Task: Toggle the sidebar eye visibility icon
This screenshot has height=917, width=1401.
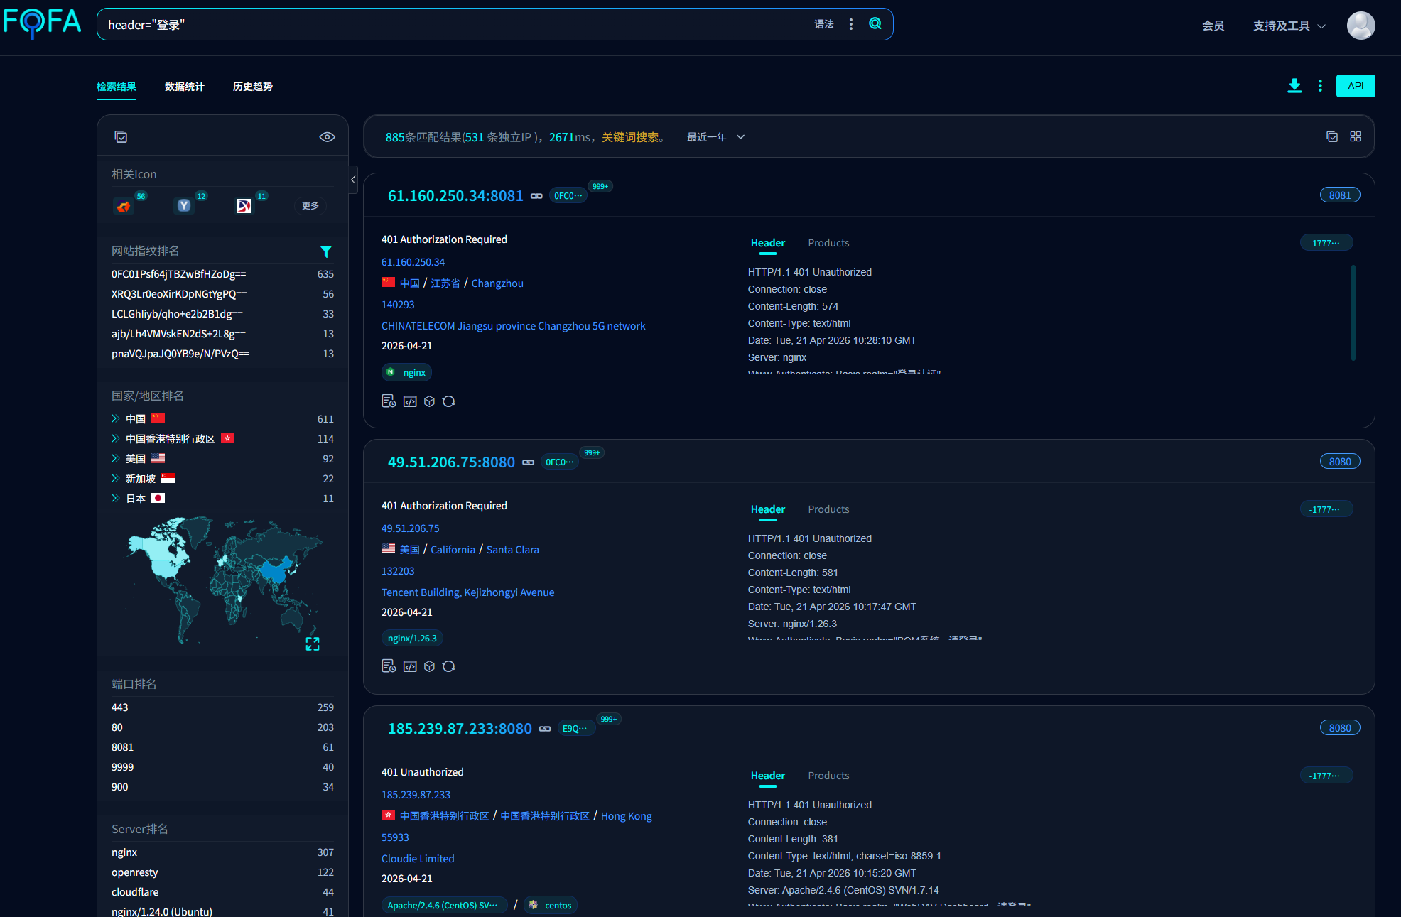Action: pos(327,137)
